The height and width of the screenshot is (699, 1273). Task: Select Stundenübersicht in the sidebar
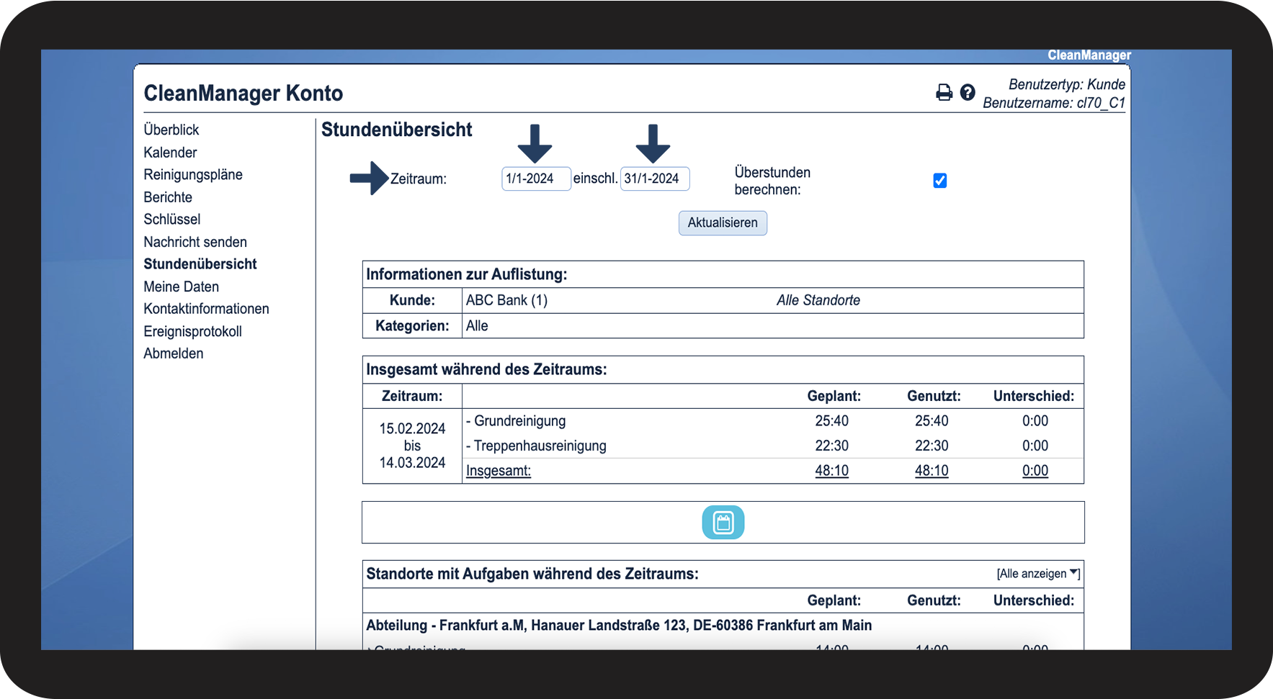(200, 264)
